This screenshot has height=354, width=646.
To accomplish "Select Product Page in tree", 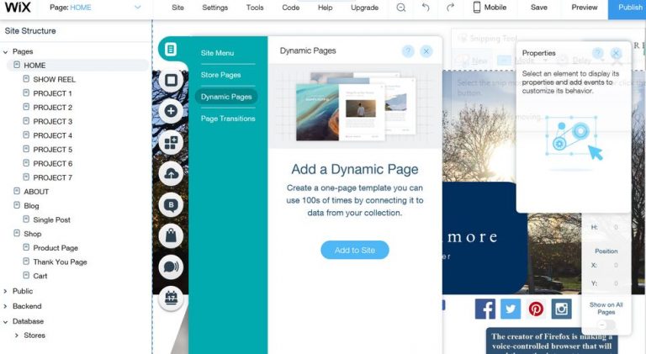I will 56,248.
